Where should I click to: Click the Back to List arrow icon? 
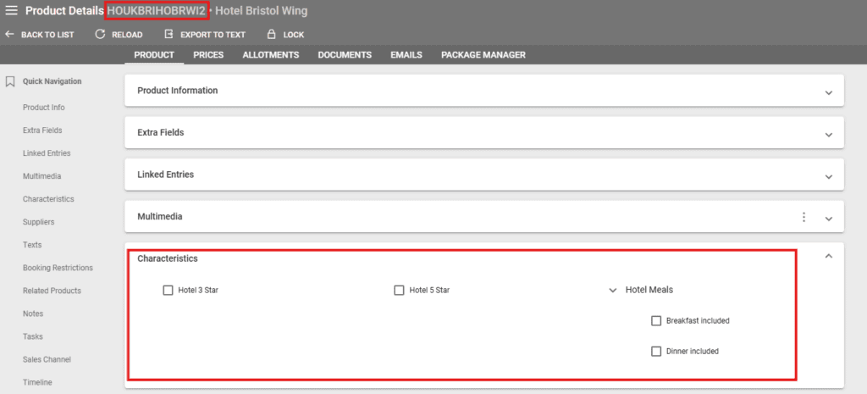click(10, 35)
